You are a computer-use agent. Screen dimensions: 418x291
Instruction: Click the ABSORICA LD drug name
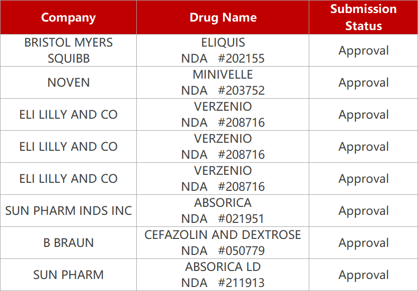[223, 267]
